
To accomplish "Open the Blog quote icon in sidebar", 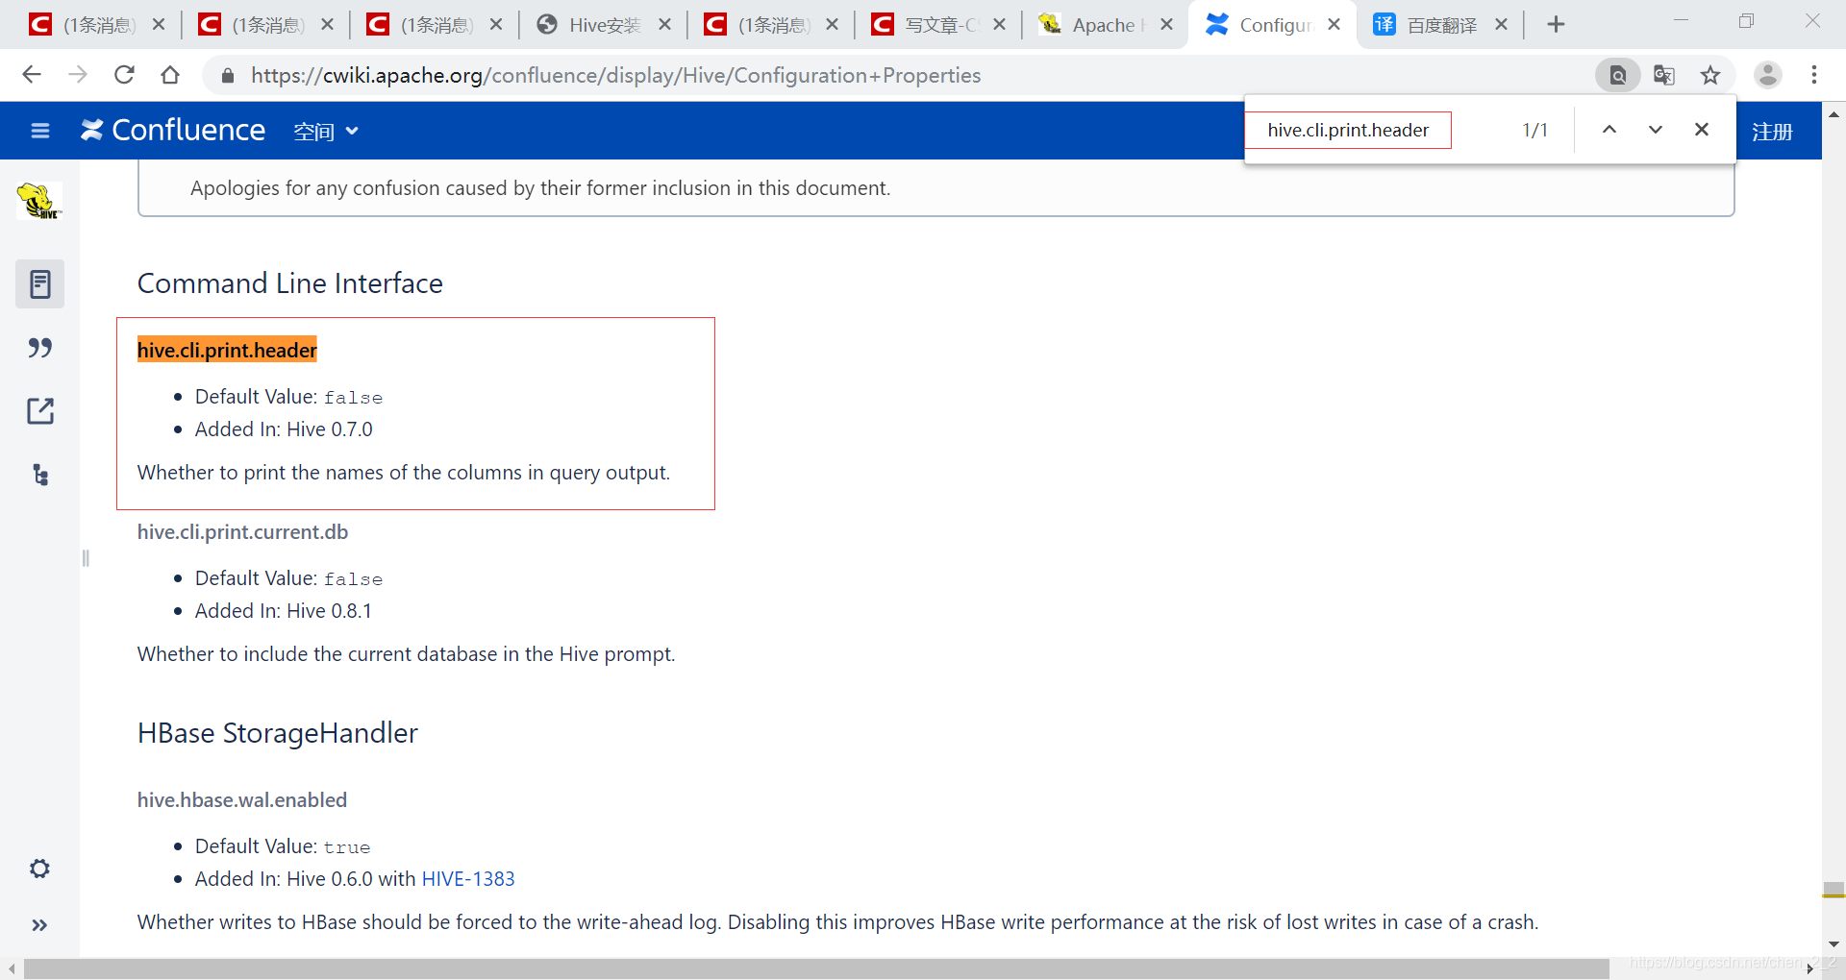I will coord(39,348).
